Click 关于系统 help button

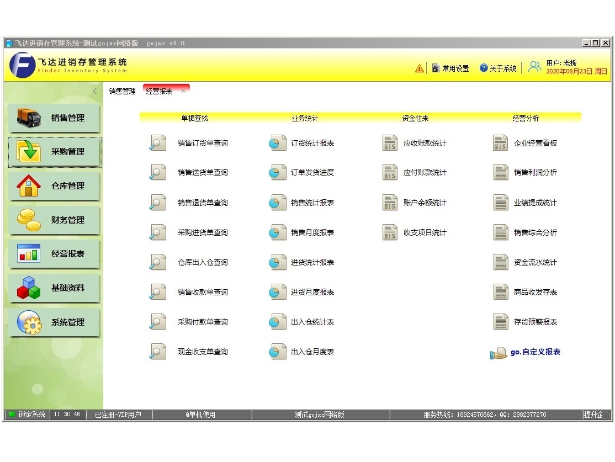point(498,68)
